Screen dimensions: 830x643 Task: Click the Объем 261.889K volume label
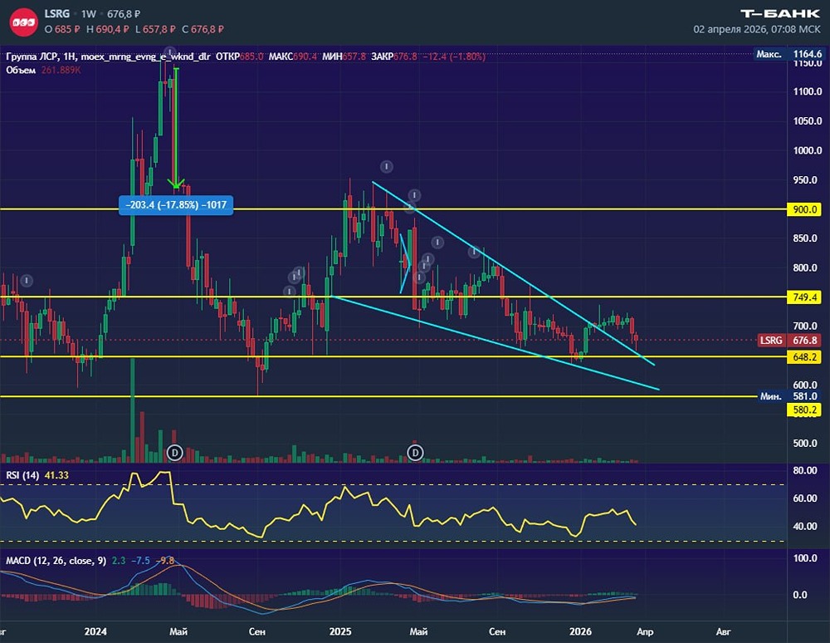(43, 70)
